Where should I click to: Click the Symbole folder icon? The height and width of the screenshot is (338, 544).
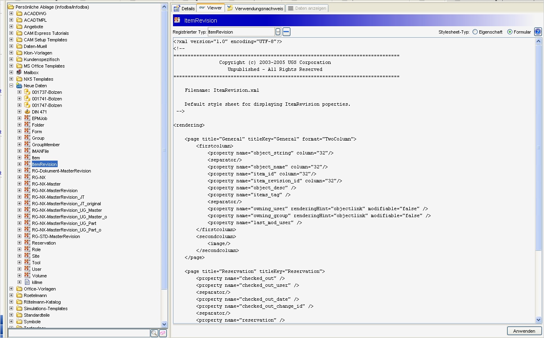19,322
